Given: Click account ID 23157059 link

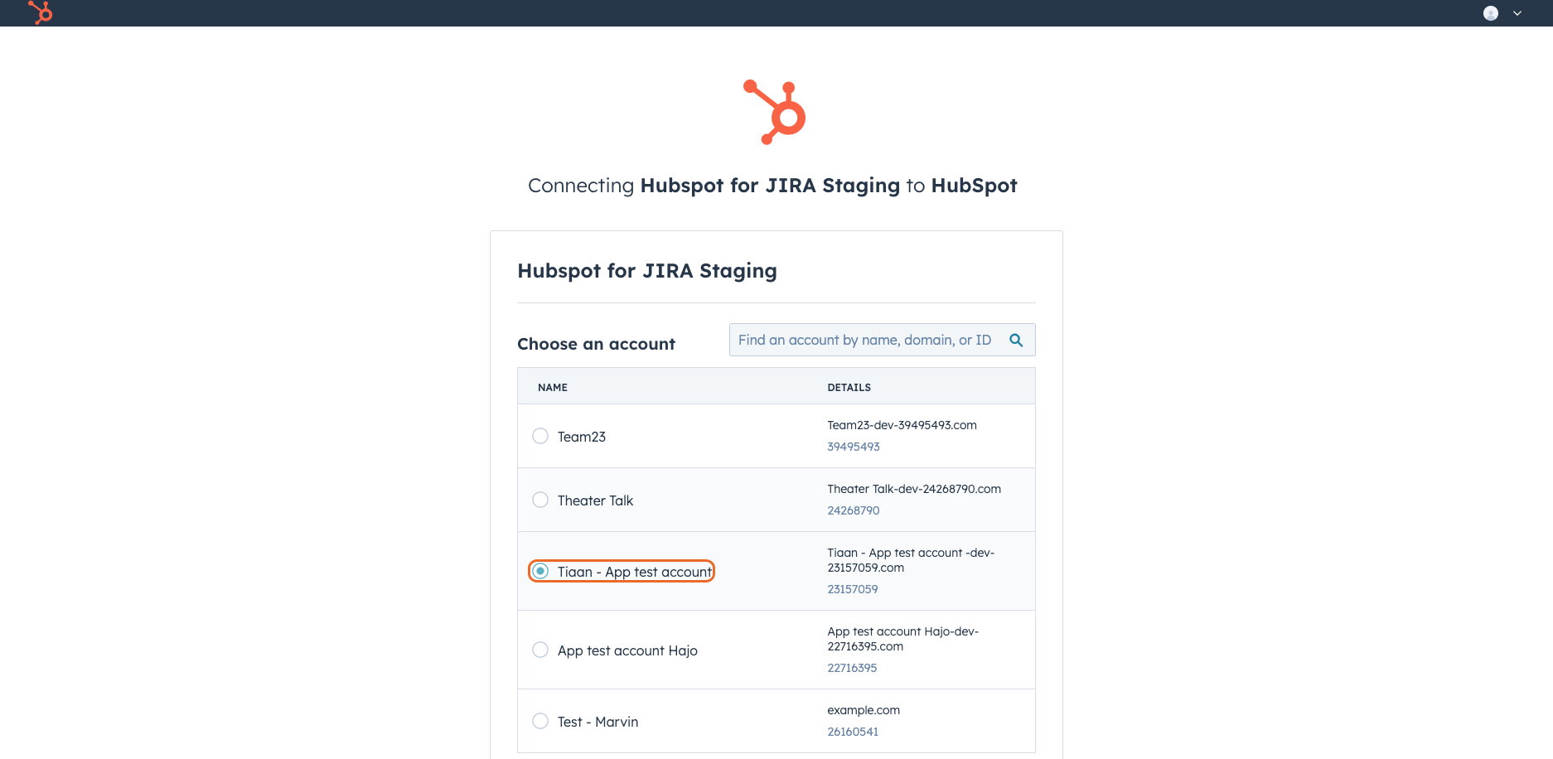Looking at the screenshot, I should point(853,589).
